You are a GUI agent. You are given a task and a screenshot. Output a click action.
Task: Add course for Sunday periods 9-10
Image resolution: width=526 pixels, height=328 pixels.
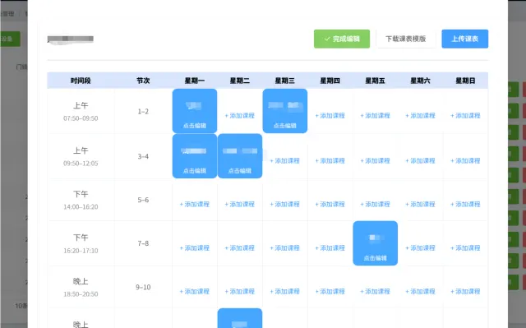465,292
